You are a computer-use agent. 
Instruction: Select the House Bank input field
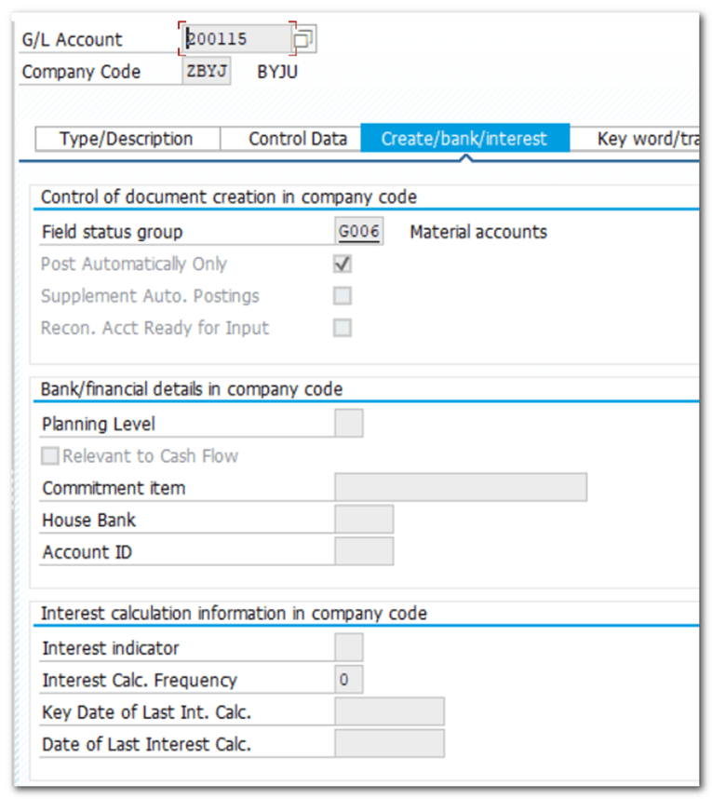(x=363, y=520)
